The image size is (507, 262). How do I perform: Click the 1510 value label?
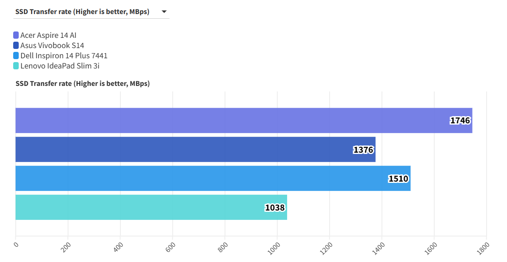[398, 178]
